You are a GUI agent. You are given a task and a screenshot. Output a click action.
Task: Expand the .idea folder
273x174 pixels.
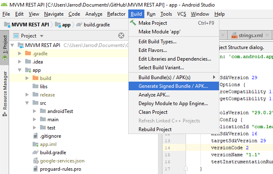(20, 61)
